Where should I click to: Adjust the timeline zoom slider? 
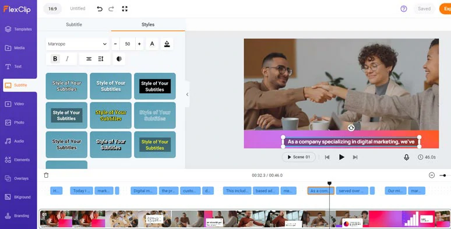(445, 175)
